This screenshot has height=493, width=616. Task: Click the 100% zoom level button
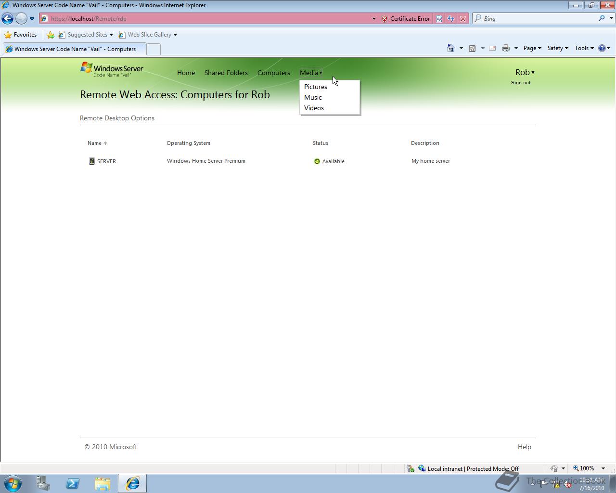click(584, 468)
